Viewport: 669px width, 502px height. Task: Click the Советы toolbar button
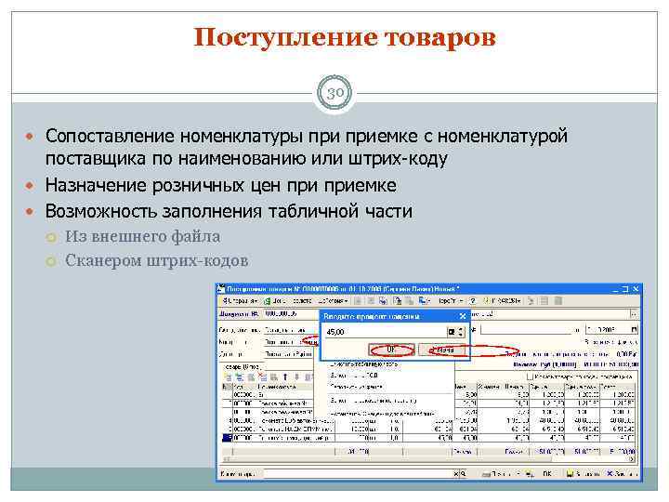coord(502,301)
